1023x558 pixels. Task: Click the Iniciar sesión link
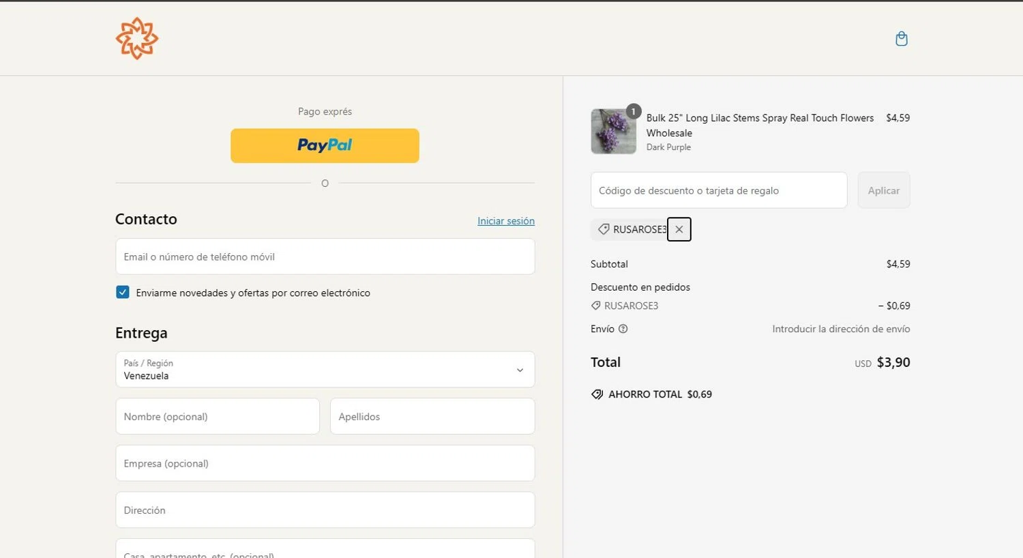506,221
